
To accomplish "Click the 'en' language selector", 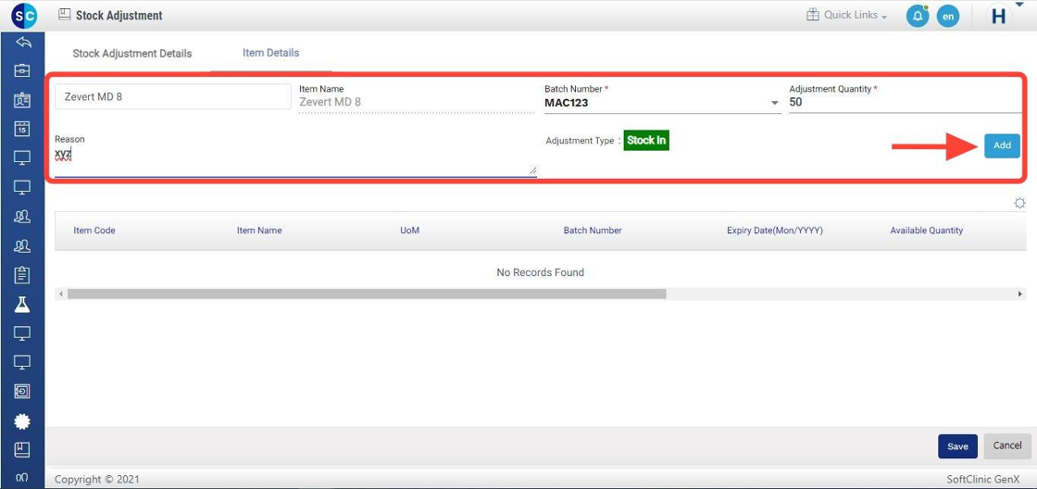I will click(947, 16).
